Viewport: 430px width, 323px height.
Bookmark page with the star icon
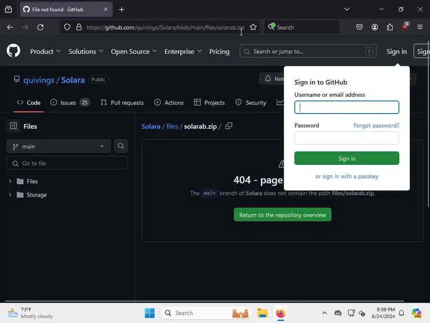(253, 27)
